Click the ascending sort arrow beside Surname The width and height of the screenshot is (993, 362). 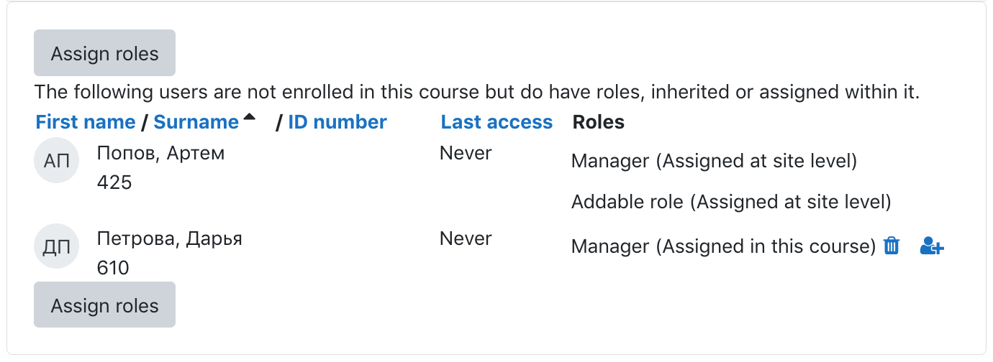[249, 116]
